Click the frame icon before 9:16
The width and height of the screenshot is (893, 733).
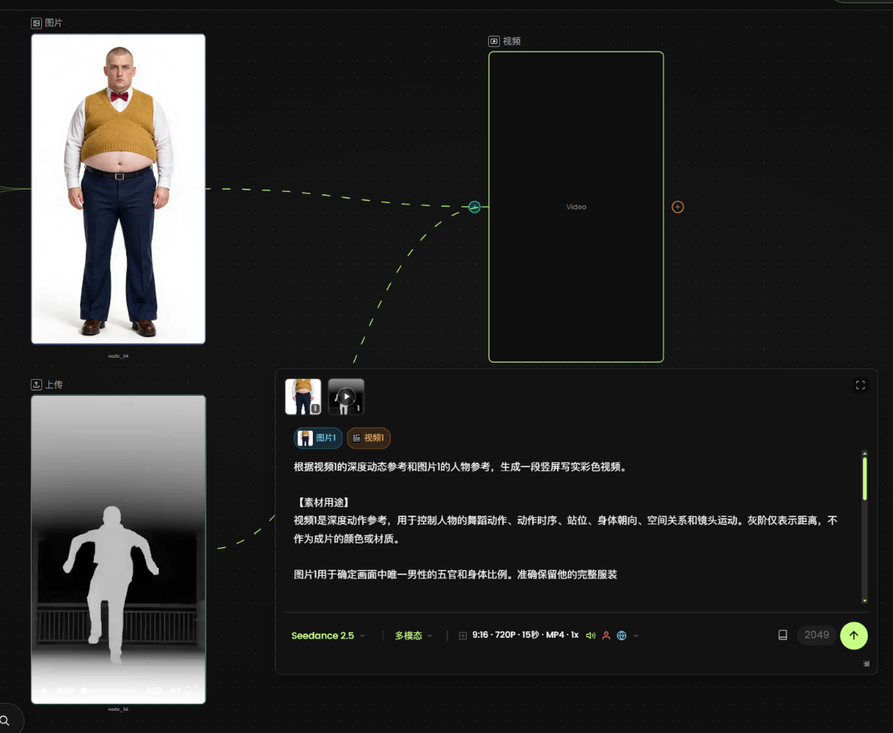pos(463,635)
